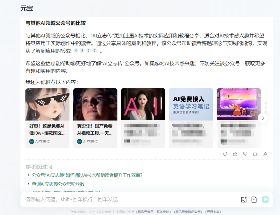Toggle the thumbs-down dislike on the response
The width and height of the screenshot is (280, 215).
pyautogui.click(x=245, y=154)
